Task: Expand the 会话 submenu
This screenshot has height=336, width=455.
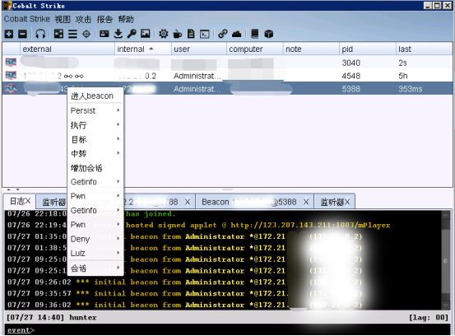Action: (x=95, y=268)
